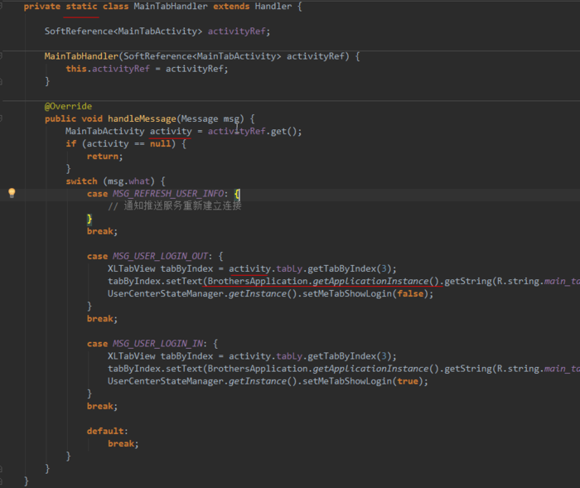Click the default: label in switch

[107, 431]
